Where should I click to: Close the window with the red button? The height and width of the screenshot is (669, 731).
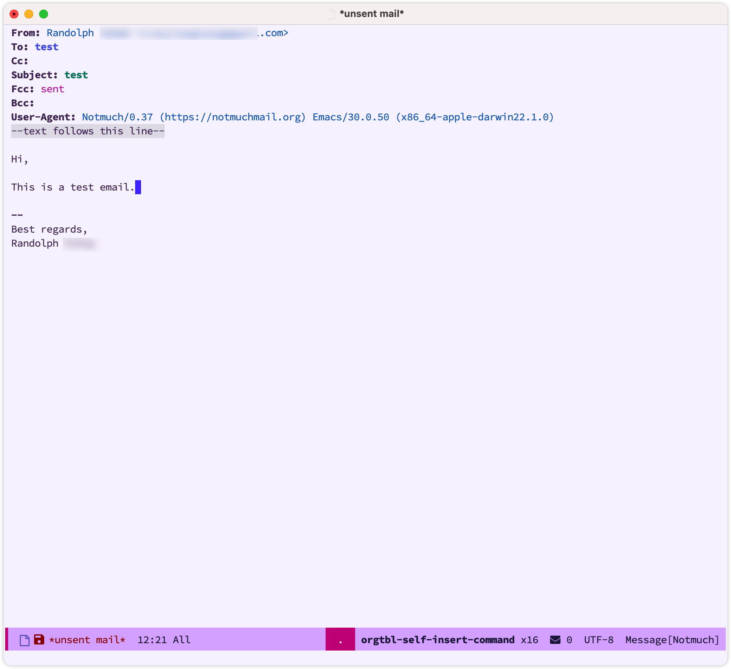pos(14,14)
